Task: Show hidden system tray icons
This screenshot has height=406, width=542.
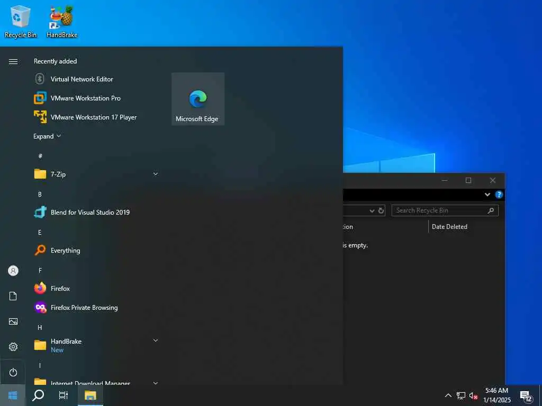Action: pyautogui.click(x=448, y=395)
